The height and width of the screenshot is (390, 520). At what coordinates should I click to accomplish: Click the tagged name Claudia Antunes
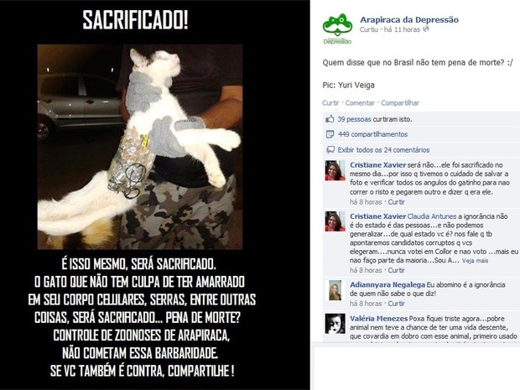point(432,216)
